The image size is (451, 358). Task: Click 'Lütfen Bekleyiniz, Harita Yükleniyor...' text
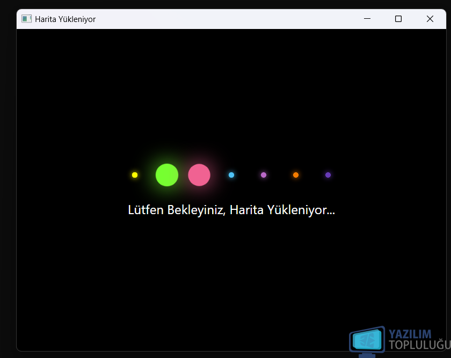point(231,210)
